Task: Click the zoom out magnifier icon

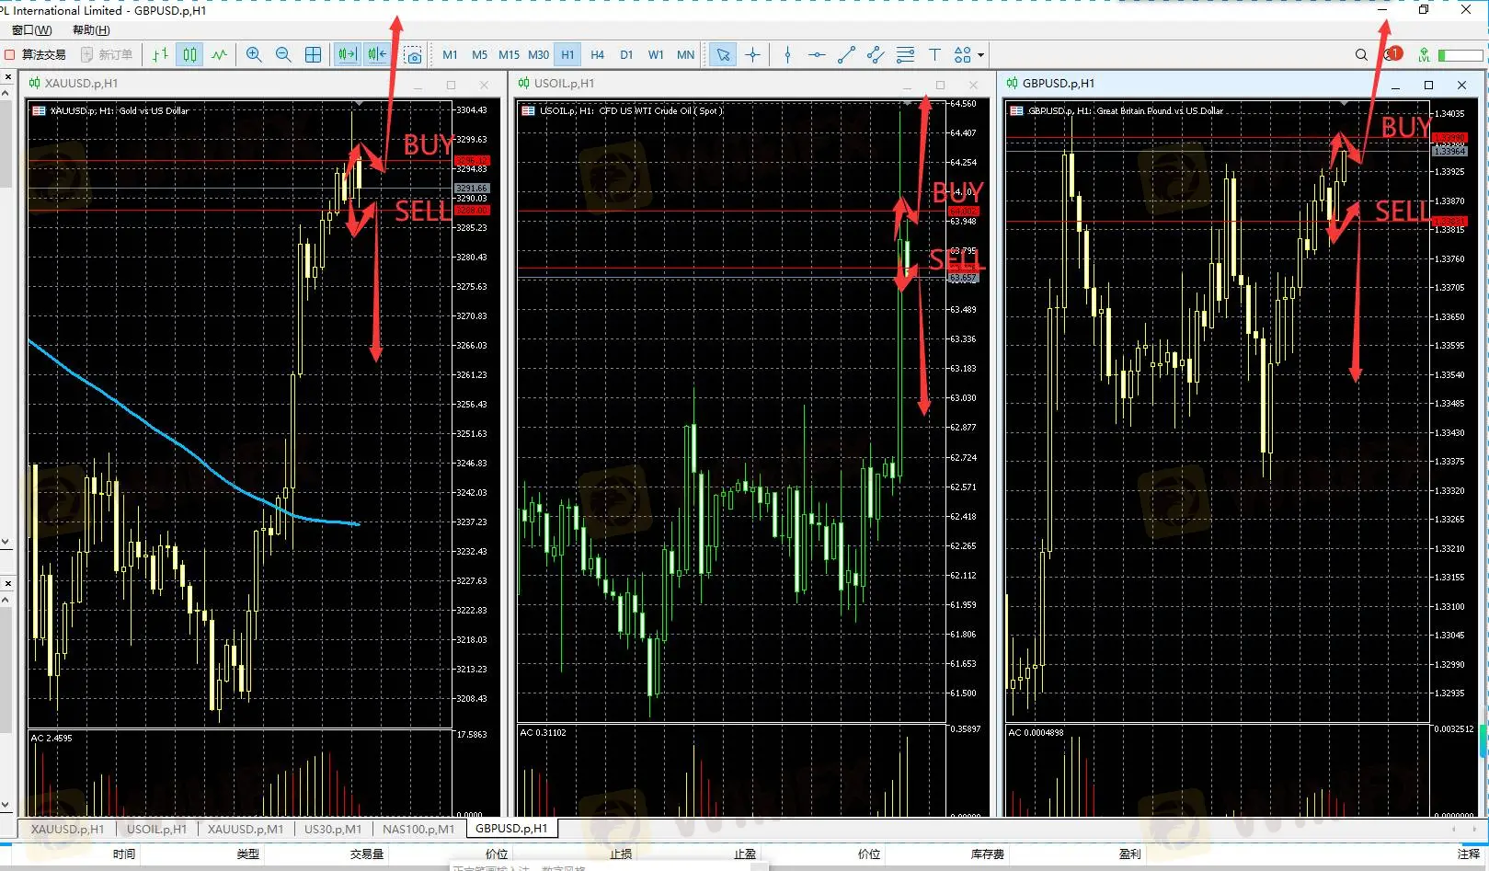Action: (x=283, y=55)
